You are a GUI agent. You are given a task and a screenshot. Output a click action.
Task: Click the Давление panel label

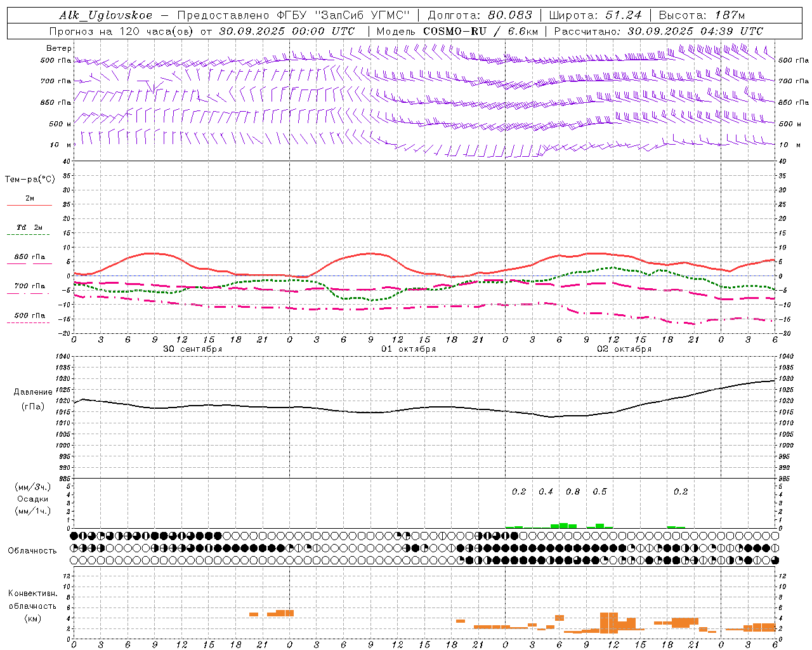click(x=33, y=392)
